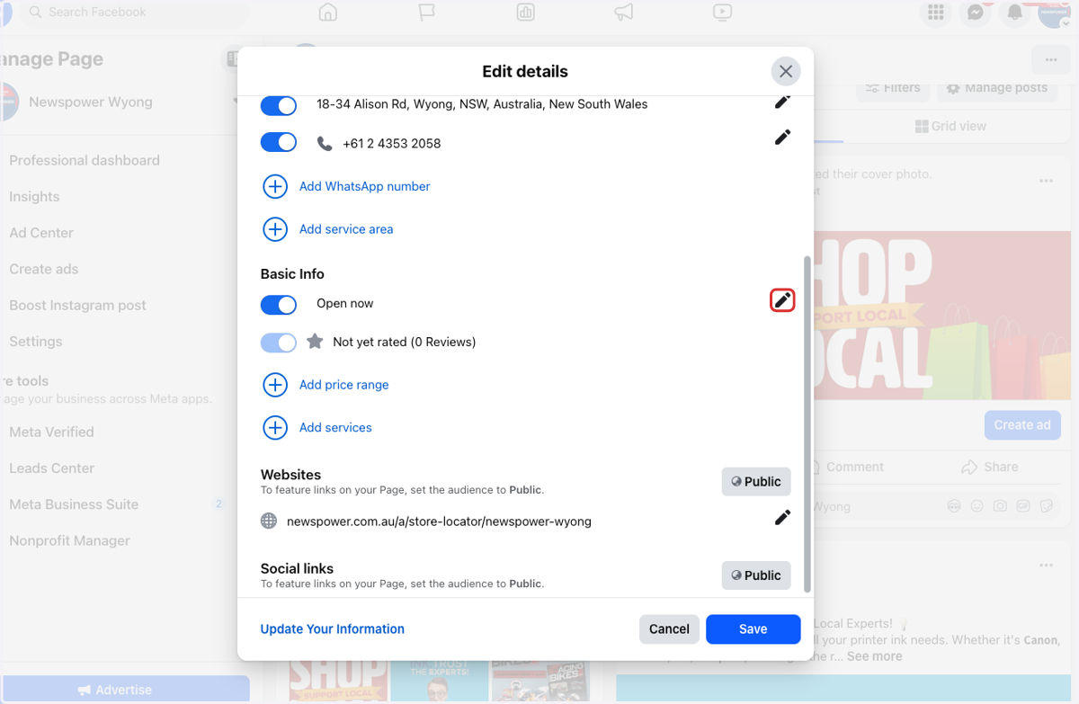Click See more on post text

coord(874,656)
